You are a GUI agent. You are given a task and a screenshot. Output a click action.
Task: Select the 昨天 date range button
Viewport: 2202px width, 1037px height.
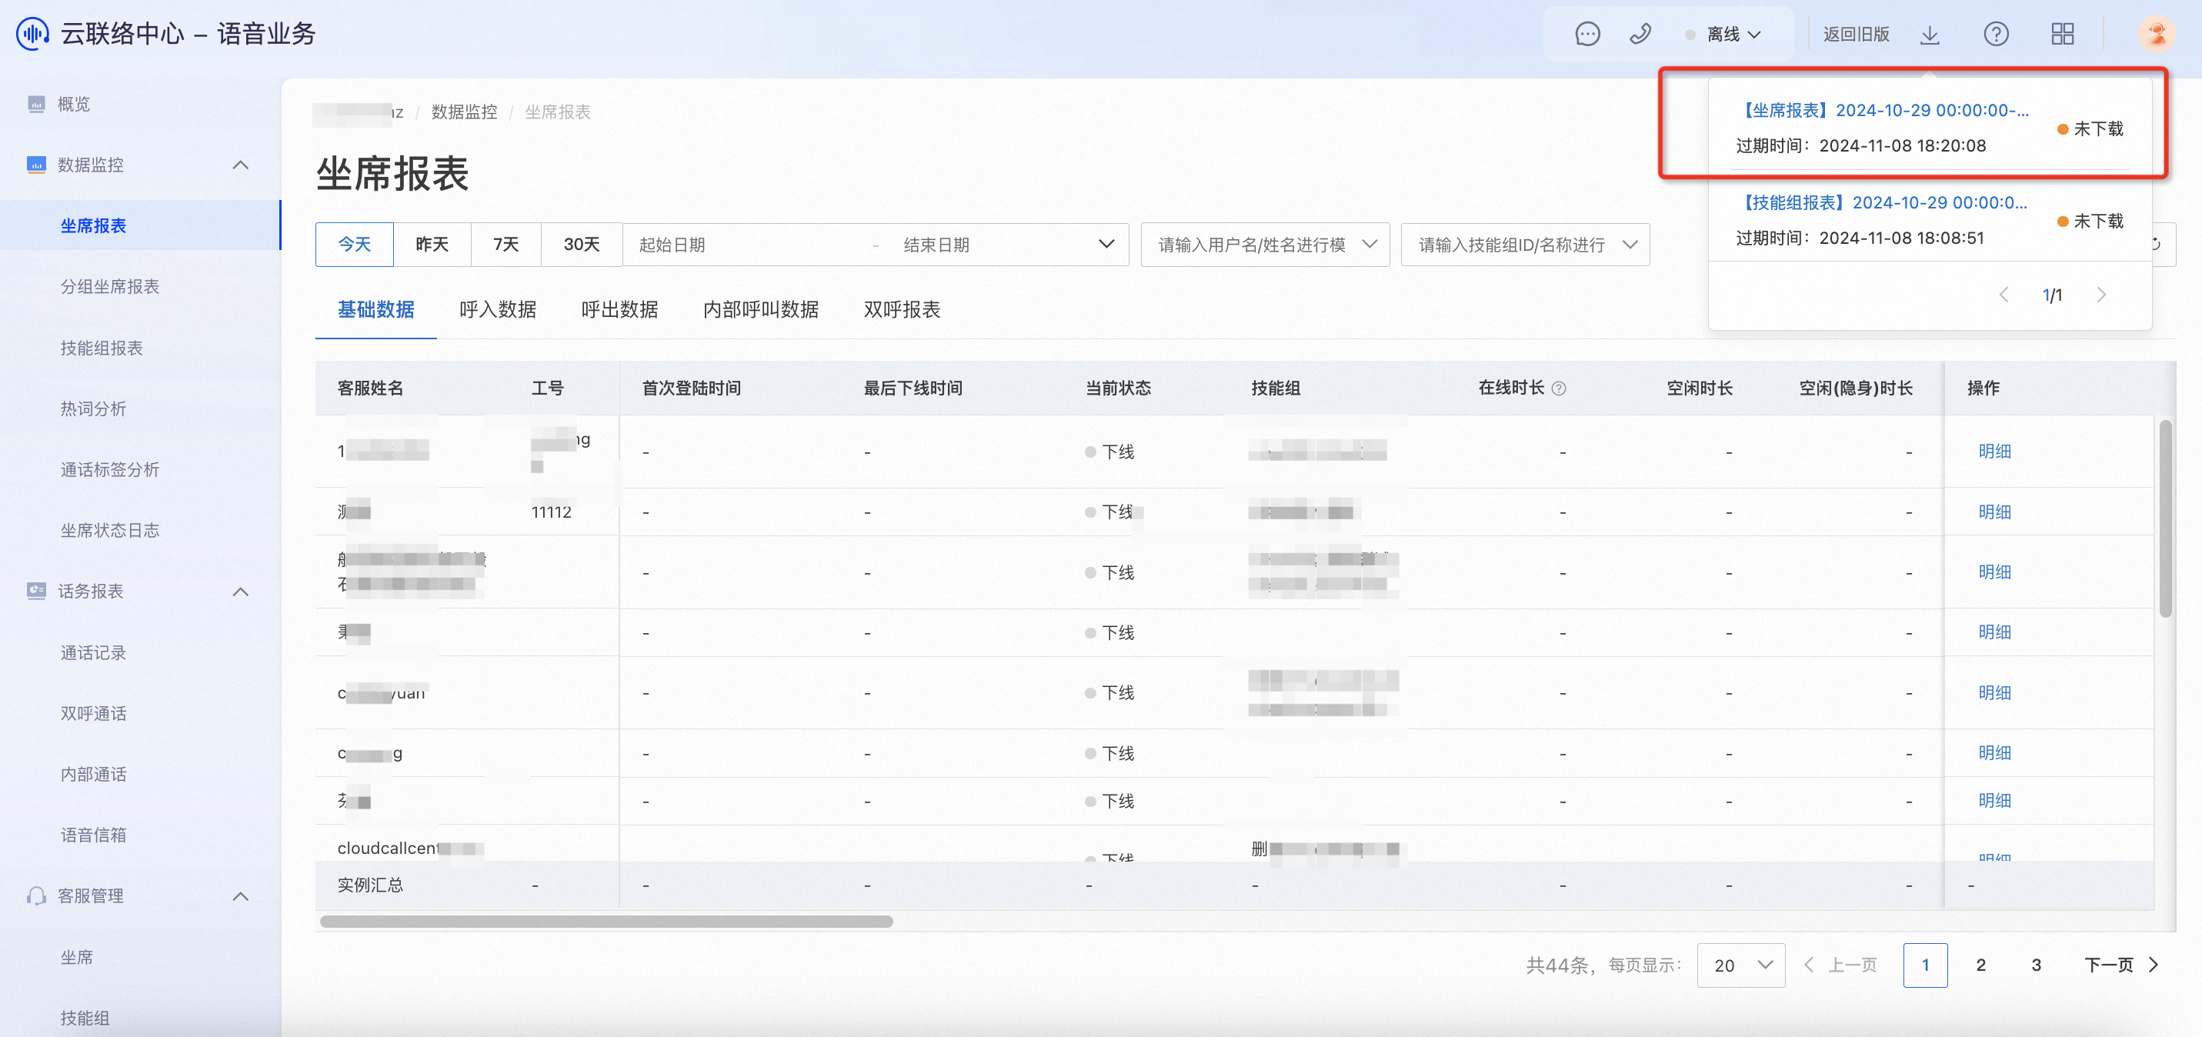click(x=432, y=245)
